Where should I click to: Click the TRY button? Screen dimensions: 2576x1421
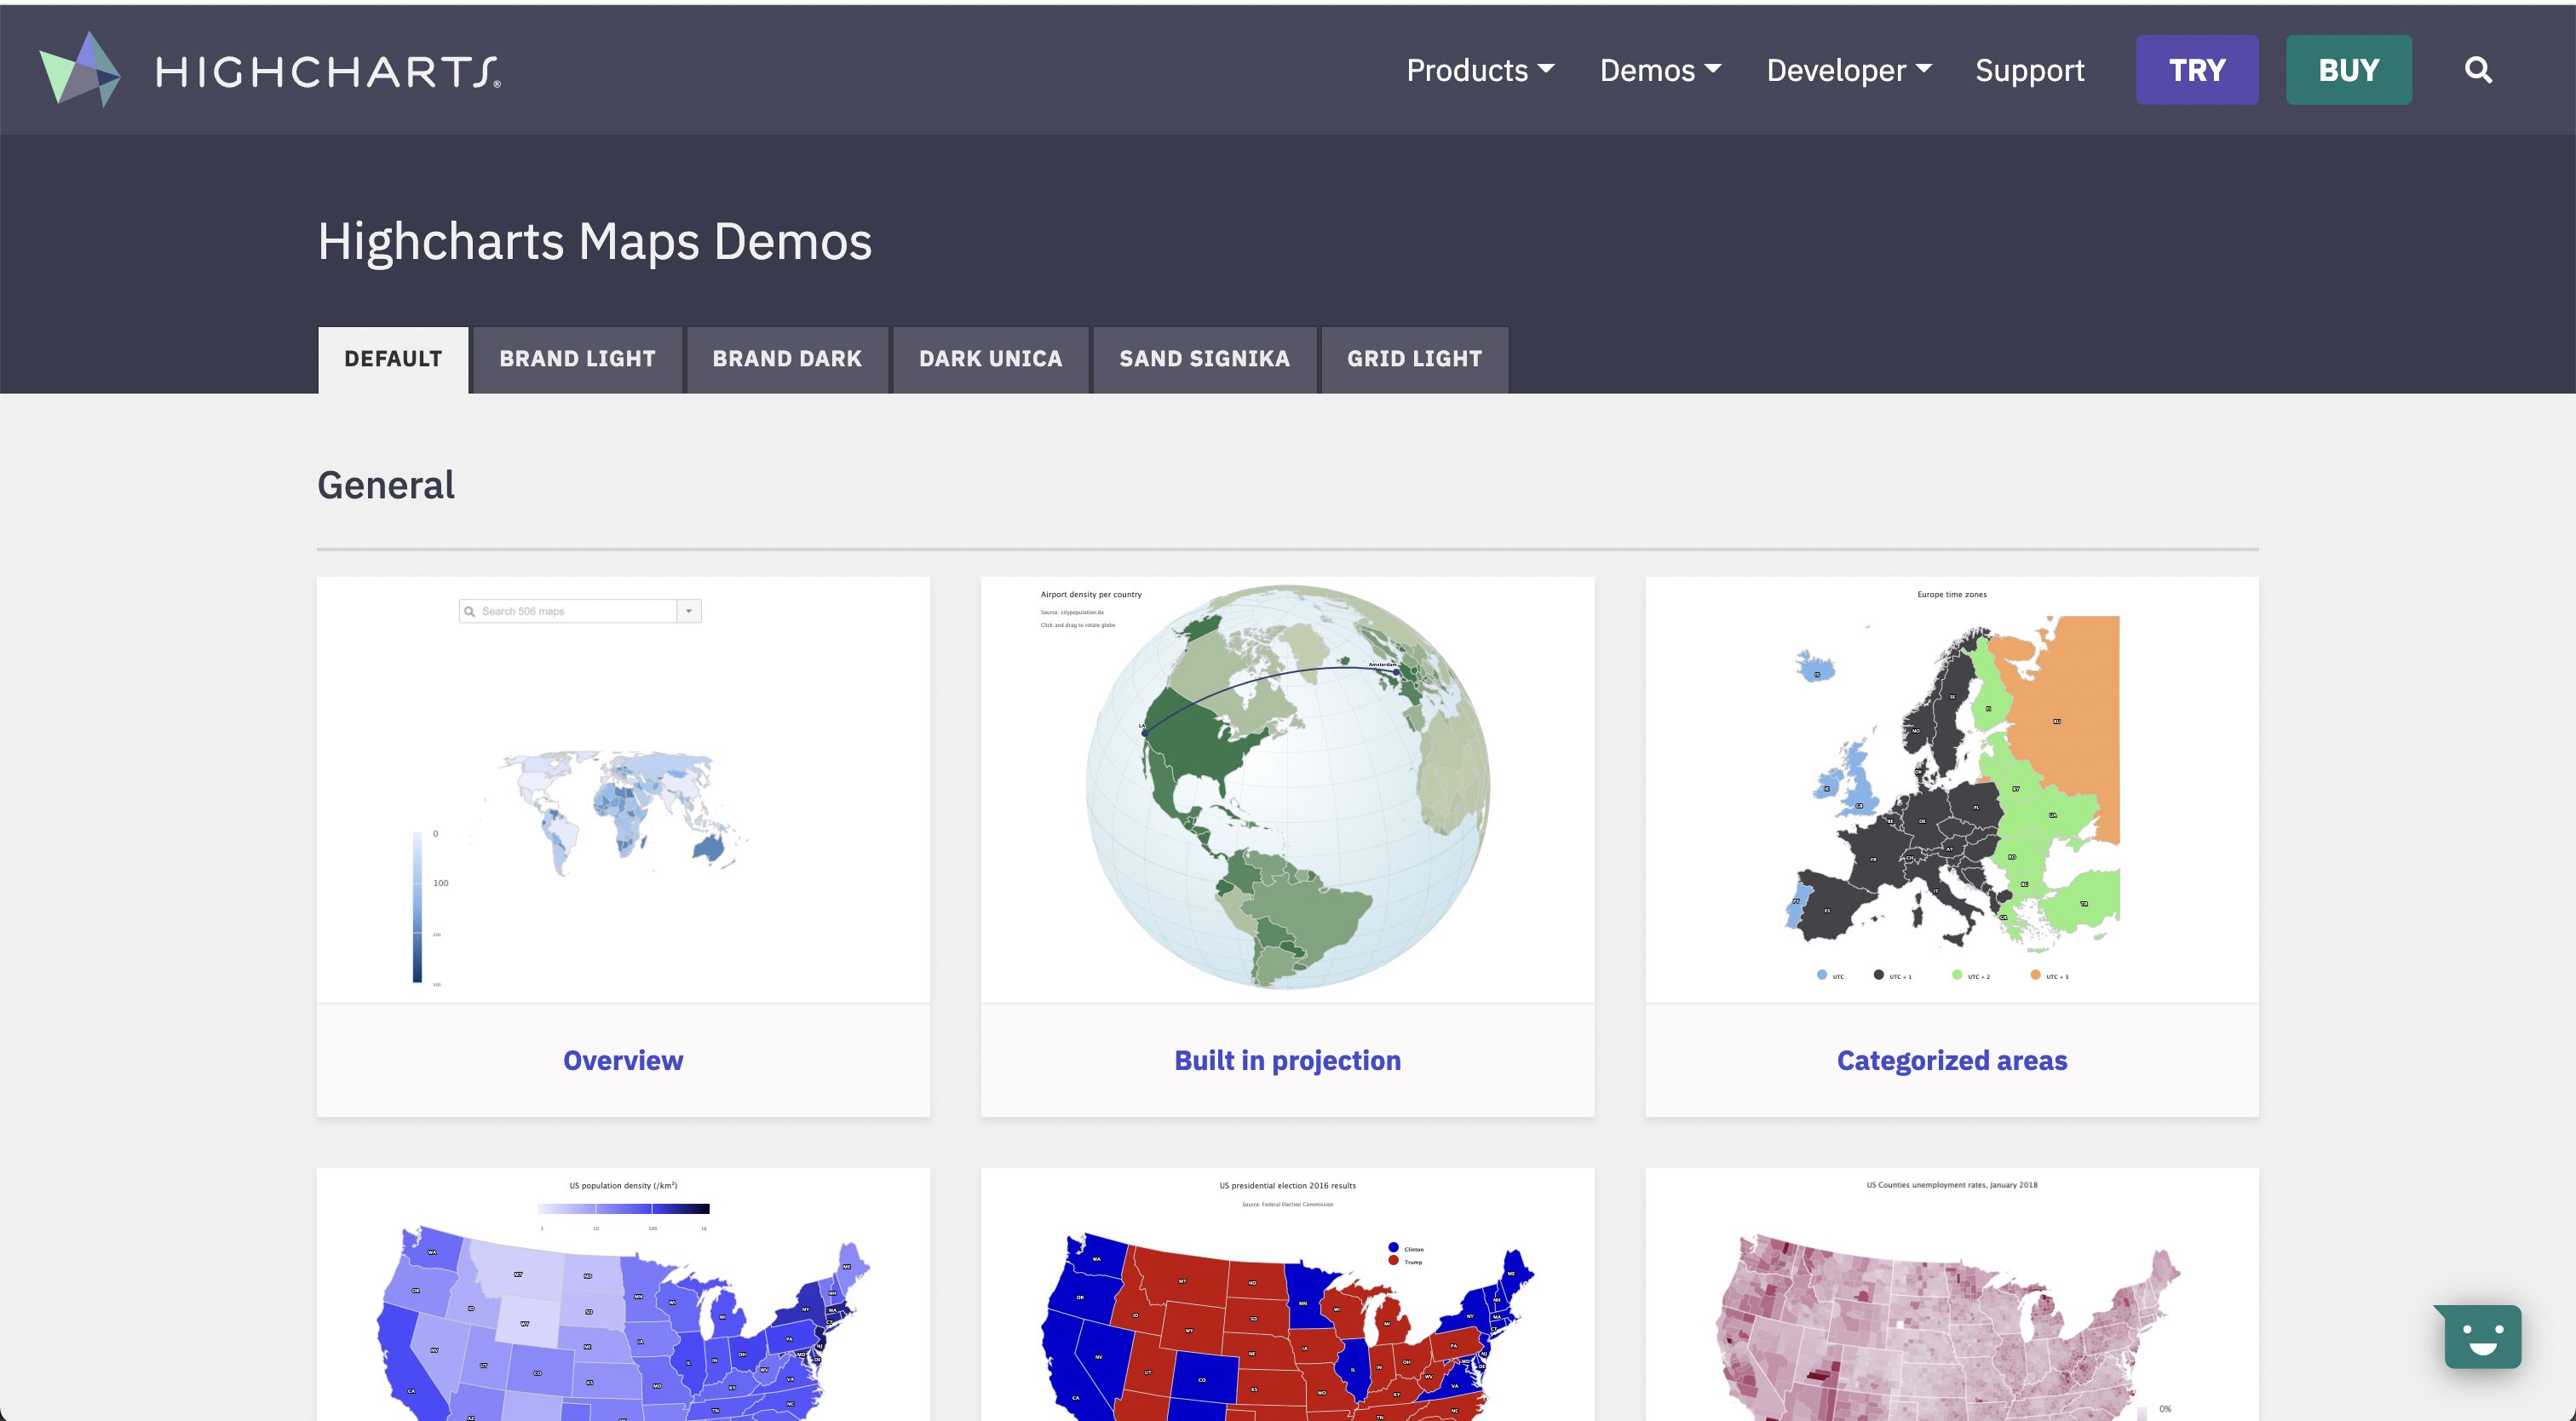coord(2196,70)
